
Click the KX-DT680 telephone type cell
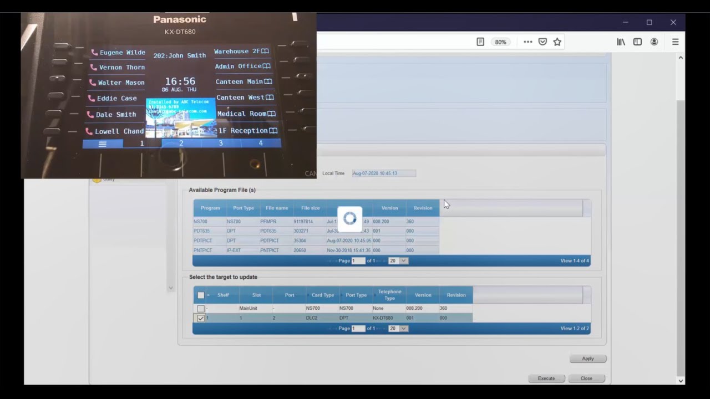pyautogui.click(x=383, y=318)
